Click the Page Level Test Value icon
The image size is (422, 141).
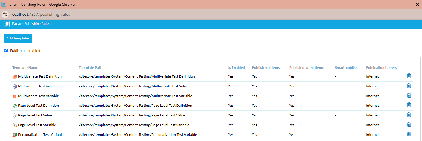[15, 115]
